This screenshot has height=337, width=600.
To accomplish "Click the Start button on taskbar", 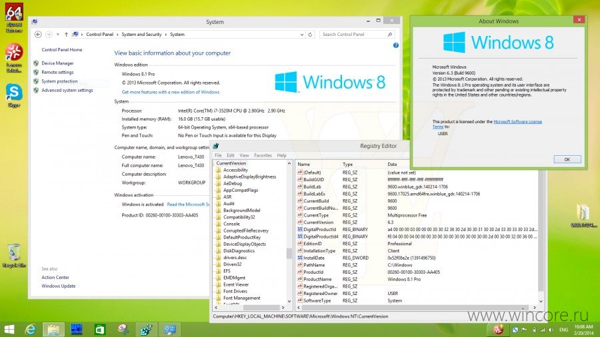I will (x=9, y=330).
